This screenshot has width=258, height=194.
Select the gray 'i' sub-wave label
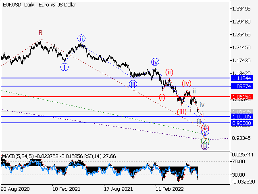point(190,110)
